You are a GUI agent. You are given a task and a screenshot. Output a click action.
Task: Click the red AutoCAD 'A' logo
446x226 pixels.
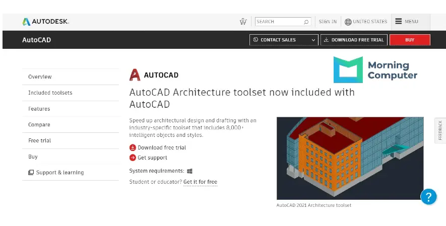tap(135, 75)
